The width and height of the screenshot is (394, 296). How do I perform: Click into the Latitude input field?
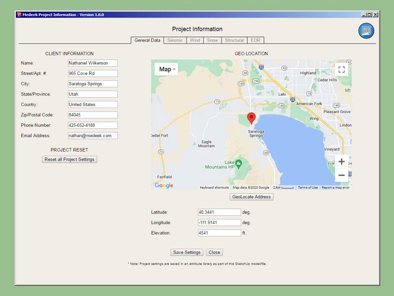[219, 212]
